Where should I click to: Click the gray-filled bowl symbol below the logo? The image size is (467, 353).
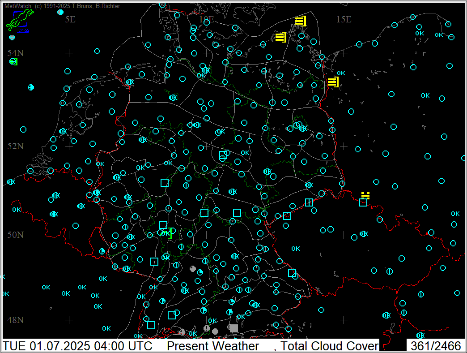pos(12,37)
